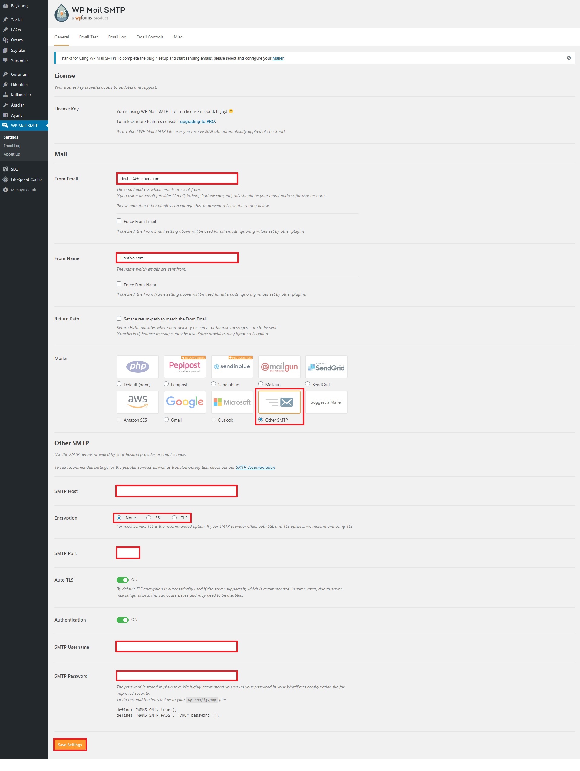
Task: Select the SendGrid mailer logo
Action: [x=326, y=366]
